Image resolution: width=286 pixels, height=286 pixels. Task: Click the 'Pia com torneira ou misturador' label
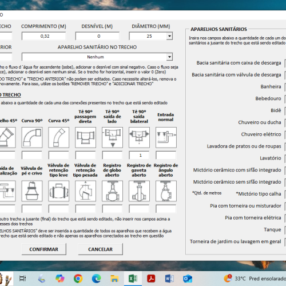(245, 206)
